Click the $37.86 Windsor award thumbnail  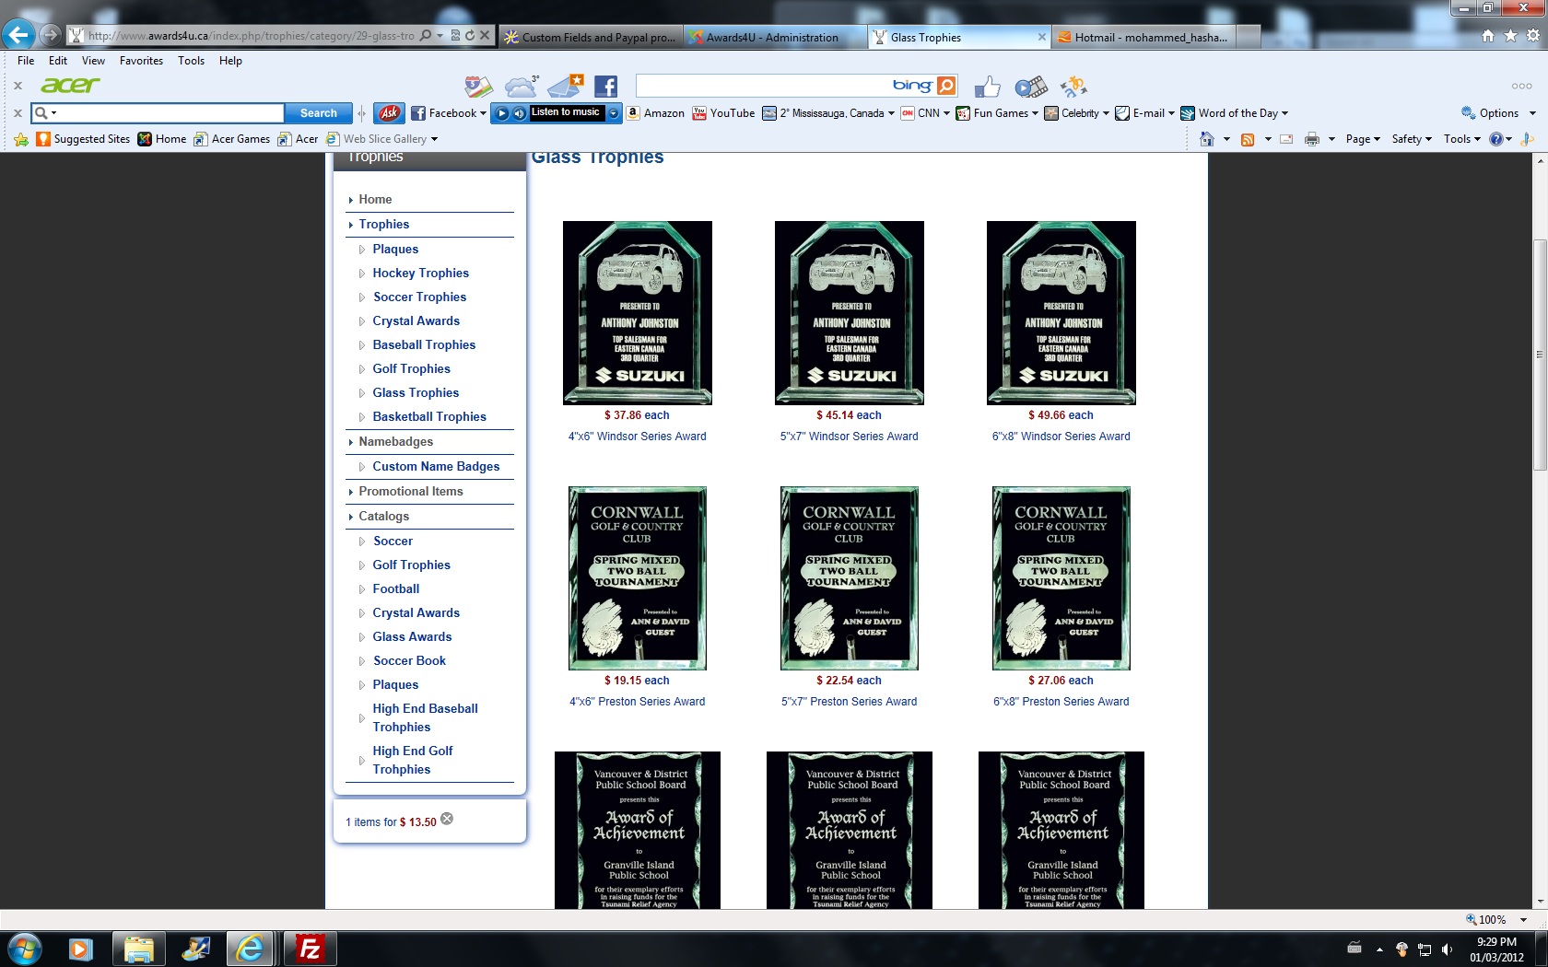pos(638,312)
